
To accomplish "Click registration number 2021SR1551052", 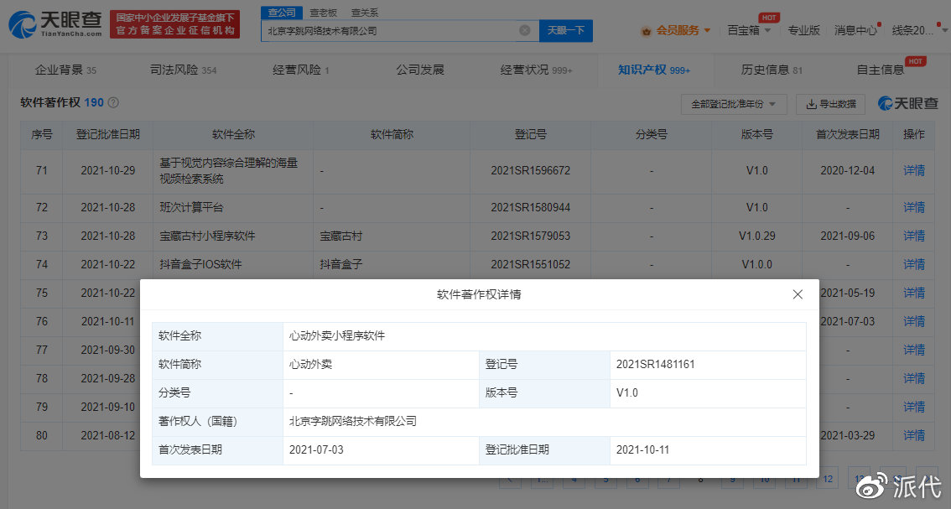I will (x=531, y=264).
